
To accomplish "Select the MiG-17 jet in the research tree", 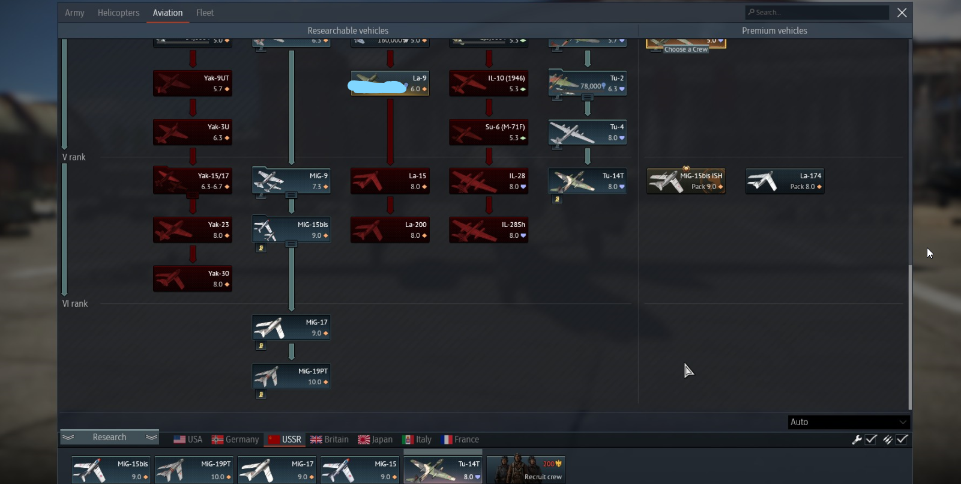I will pos(291,328).
